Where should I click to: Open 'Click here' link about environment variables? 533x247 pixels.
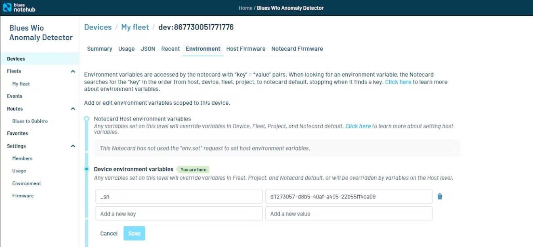click(398, 81)
